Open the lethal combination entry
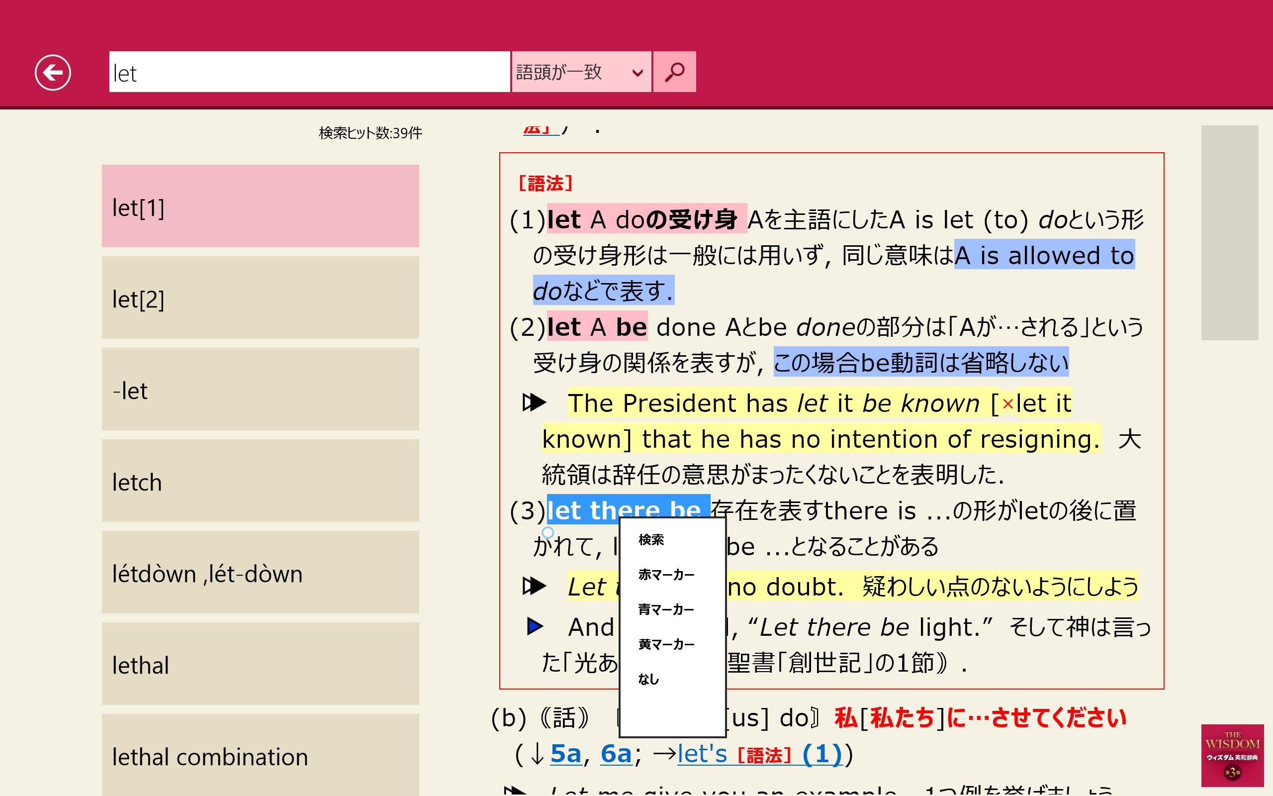 tap(261, 756)
